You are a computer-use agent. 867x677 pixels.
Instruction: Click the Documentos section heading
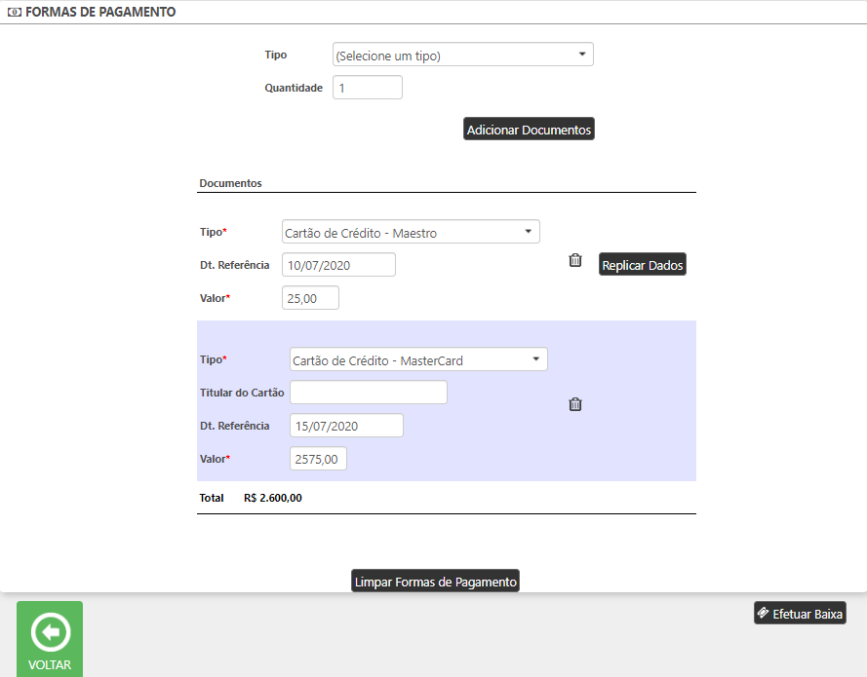pyautogui.click(x=230, y=183)
